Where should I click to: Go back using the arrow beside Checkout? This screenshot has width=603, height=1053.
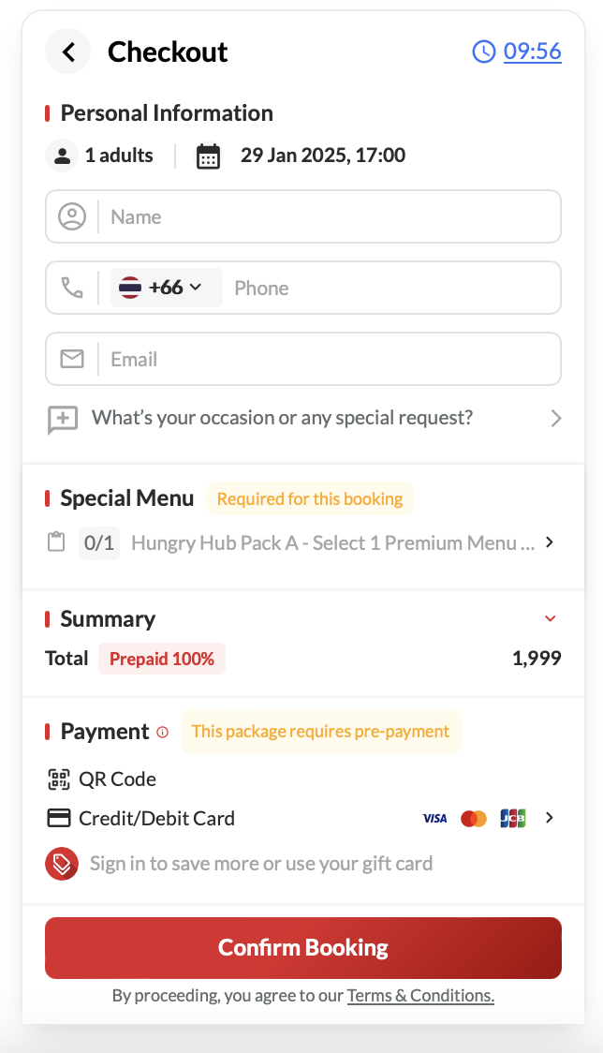(68, 52)
